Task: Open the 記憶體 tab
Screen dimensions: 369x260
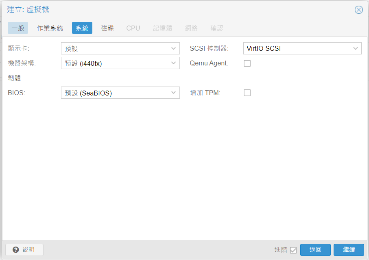Action: [x=163, y=28]
